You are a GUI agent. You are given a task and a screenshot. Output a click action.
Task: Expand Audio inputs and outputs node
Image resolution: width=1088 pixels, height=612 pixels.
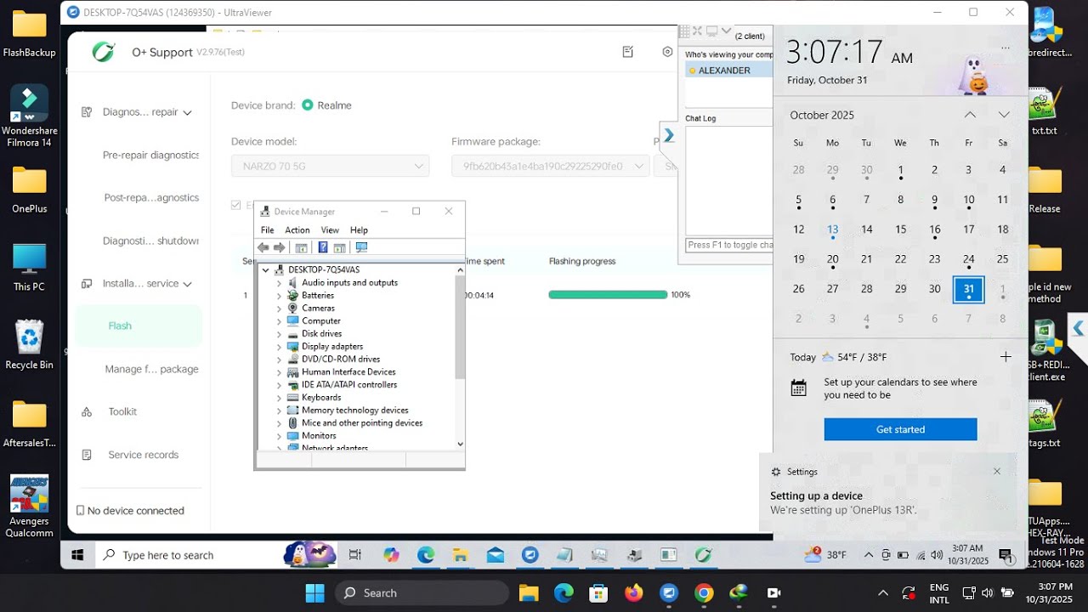coord(279,283)
